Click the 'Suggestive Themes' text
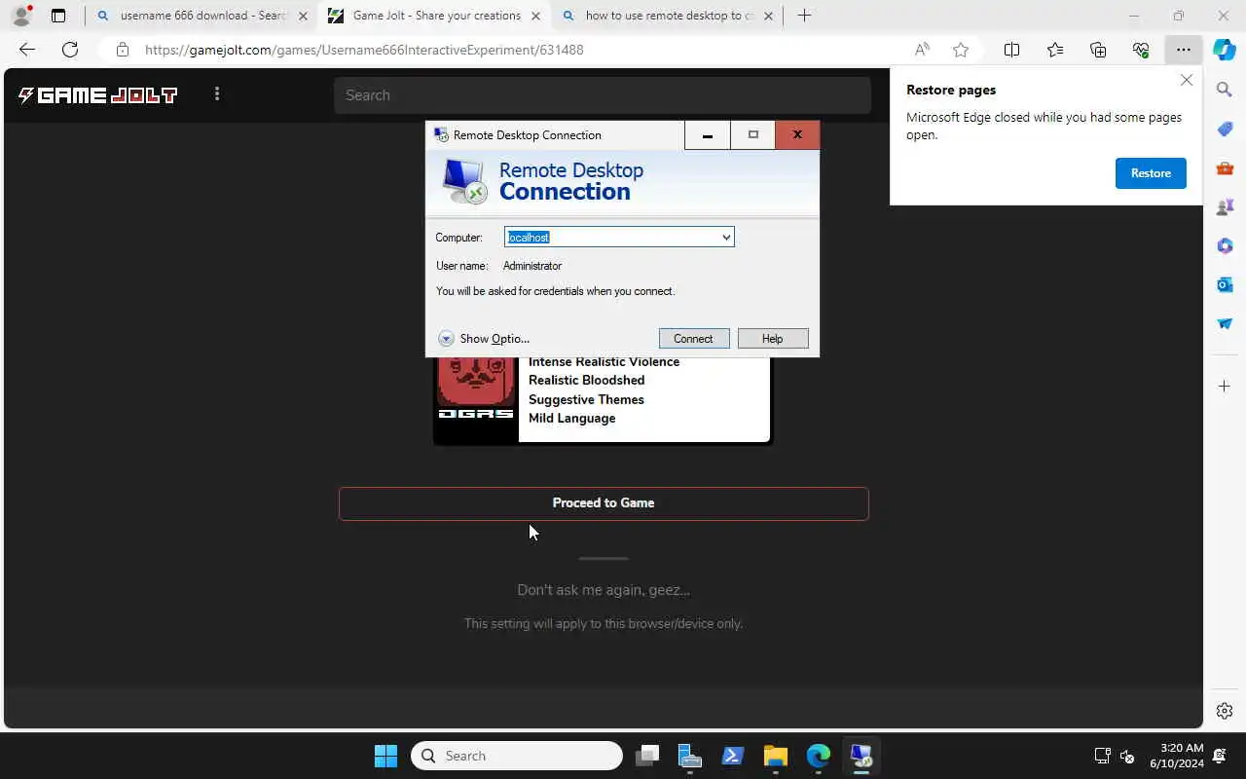Screen dimensions: 1246x779 pos(586,400)
